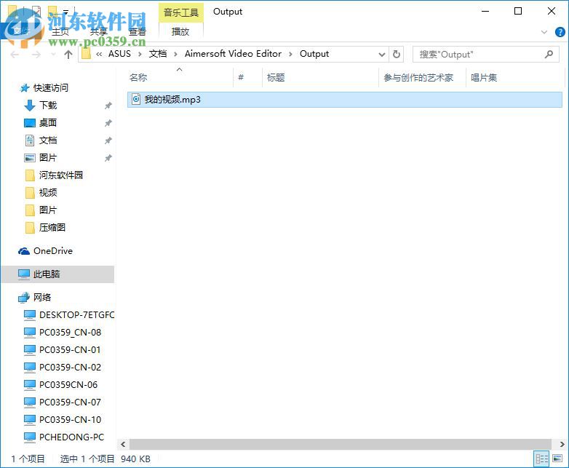
Task: Open 桌面 in the sidebar
Action: pos(48,123)
